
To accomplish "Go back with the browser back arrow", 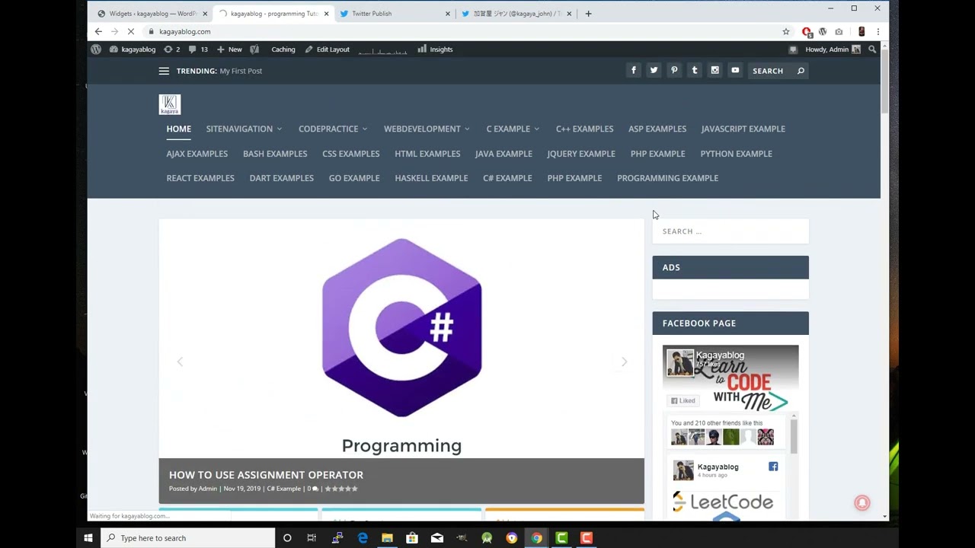I will point(98,31).
